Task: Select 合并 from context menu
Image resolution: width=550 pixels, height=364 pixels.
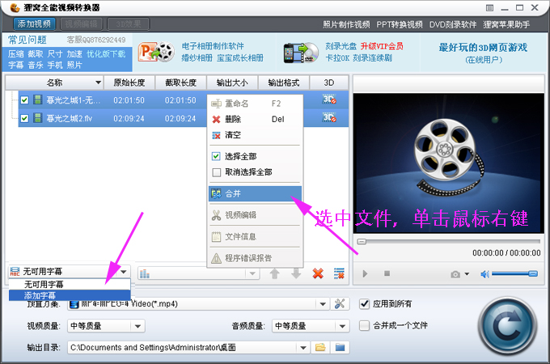Action: pos(255,193)
